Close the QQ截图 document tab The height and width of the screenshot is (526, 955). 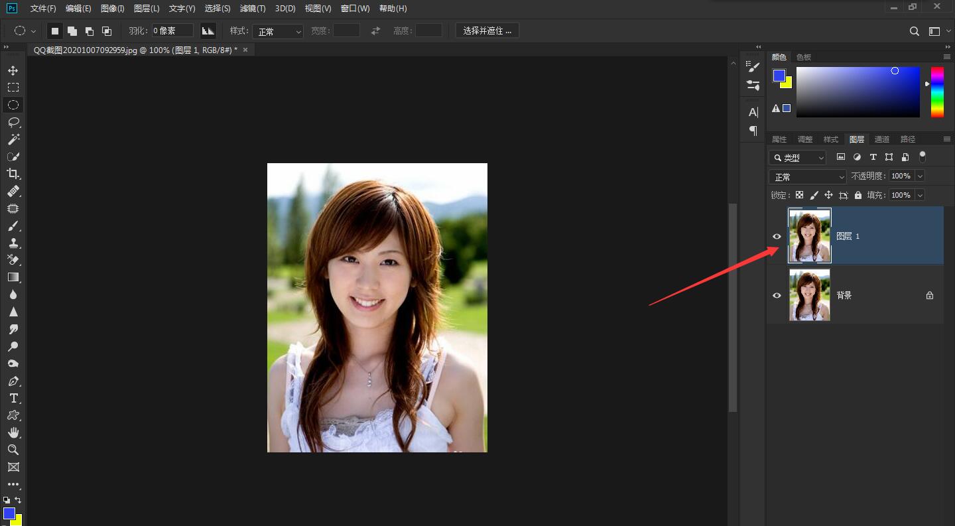[x=245, y=50]
